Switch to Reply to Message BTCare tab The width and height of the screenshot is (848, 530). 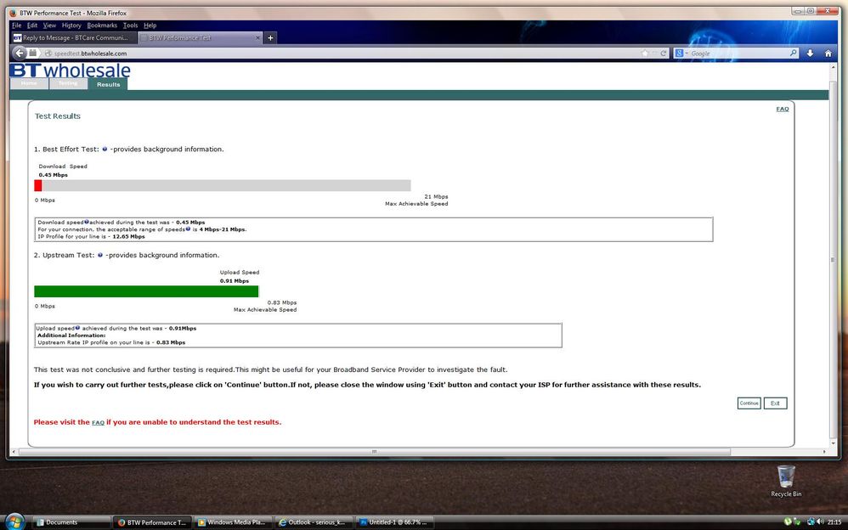[x=73, y=38]
